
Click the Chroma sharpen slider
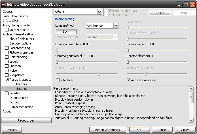tap(157, 62)
